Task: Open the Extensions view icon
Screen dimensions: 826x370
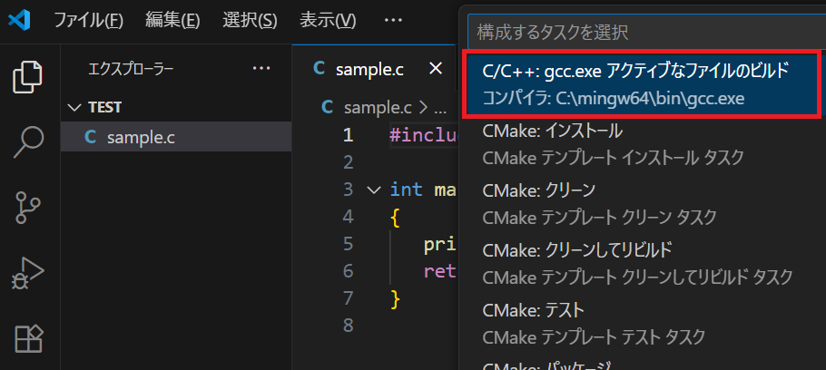Action: coord(28,339)
